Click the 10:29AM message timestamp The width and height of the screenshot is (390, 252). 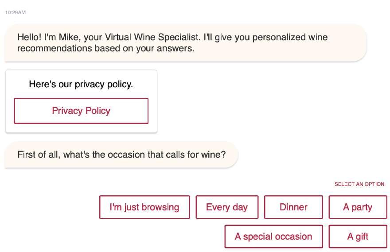pos(16,12)
